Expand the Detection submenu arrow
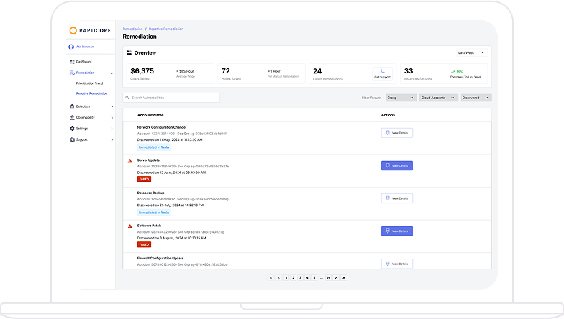 [112, 106]
